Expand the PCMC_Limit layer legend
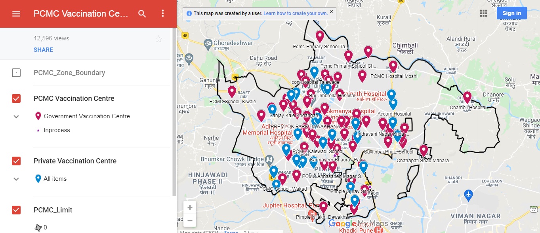This screenshot has width=540, height=233. coord(16,227)
